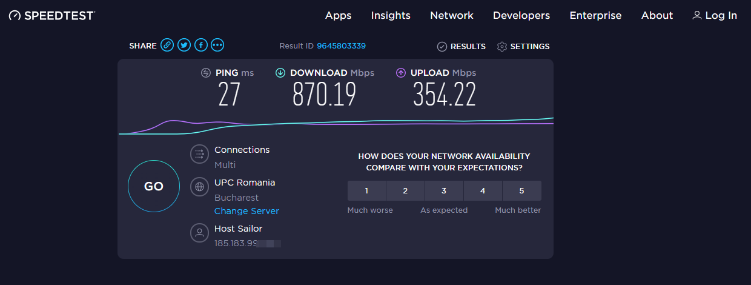Rate network availability 1
The width and height of the screenshot is (751, 285).
tap(366, 190)
